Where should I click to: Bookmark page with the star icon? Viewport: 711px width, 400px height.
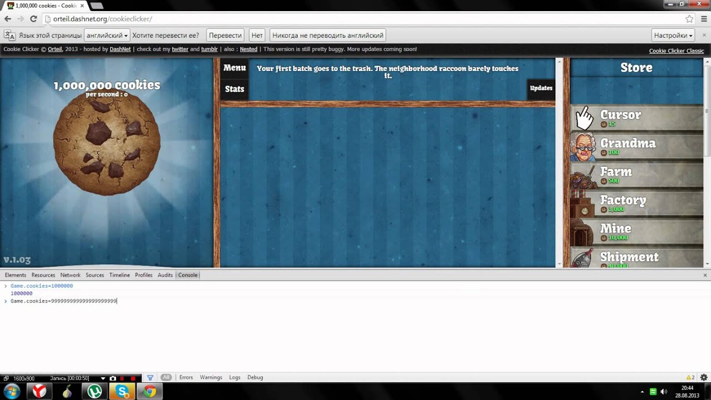(x=689, y=19)
